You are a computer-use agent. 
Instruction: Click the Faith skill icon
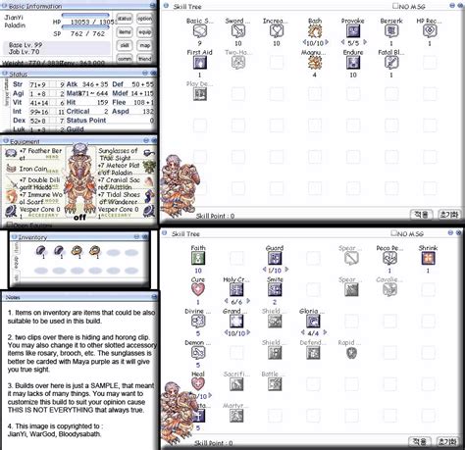pyautogui.click(x=198, y=259)
